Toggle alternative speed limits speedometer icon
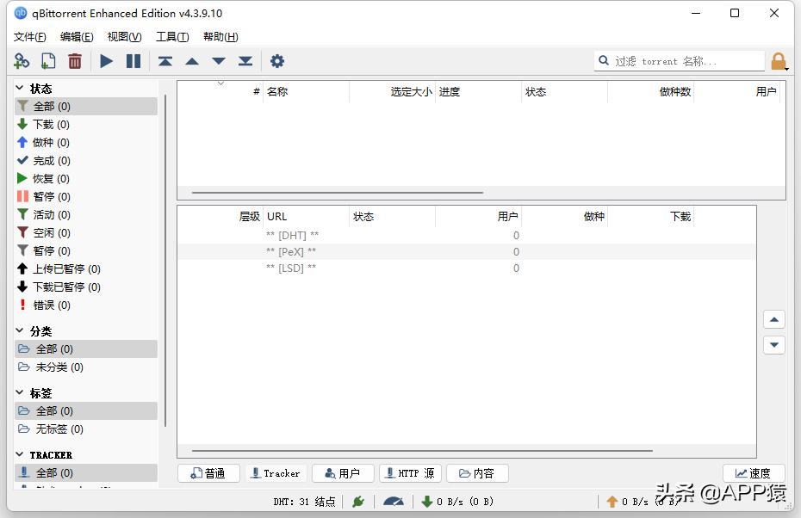801x518 pixels. coord(394,502)
